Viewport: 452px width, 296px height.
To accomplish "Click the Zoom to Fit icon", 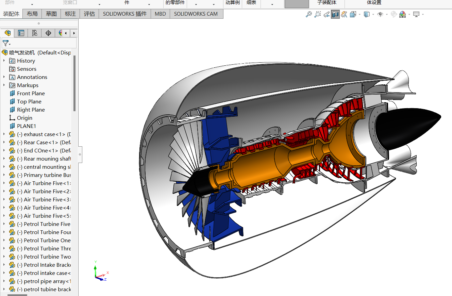I will click(x=309, y=14).
